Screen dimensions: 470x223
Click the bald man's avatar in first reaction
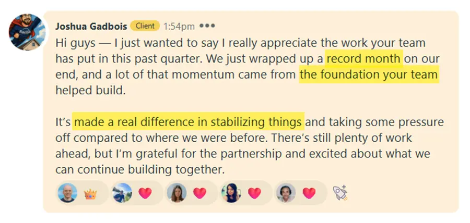[x=68, y=193]
